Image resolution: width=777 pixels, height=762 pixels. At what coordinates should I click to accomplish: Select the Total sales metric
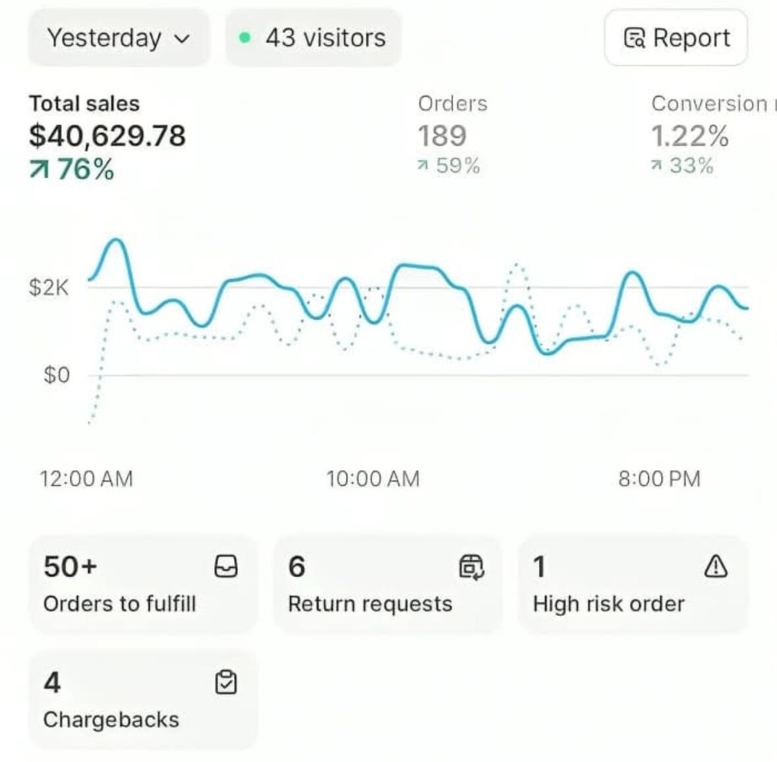[107, 136]
